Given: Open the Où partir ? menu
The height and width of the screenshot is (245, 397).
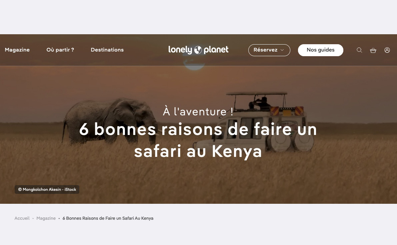Looking at the screenshot, I should pos(60,50).
